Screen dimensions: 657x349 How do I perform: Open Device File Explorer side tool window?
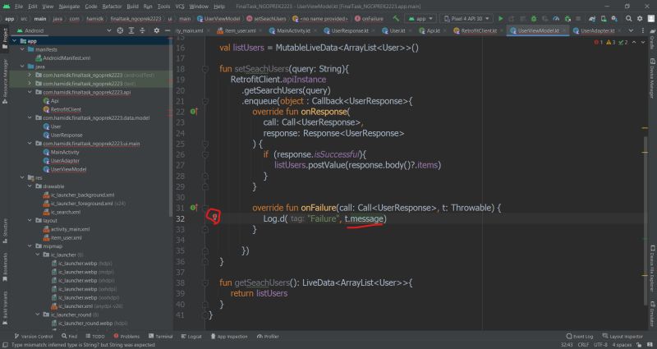652,267
